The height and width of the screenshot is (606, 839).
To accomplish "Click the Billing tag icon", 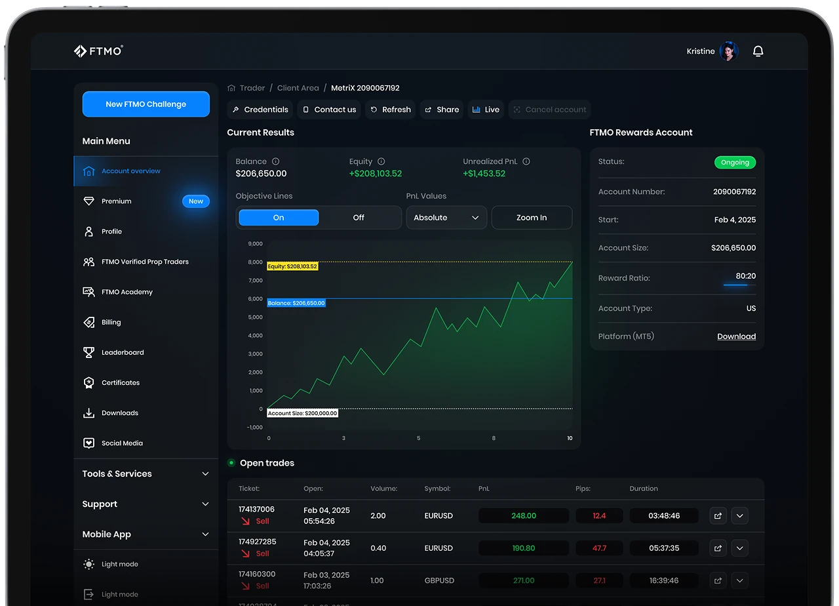I will pyautogui.click(x=89, y=323).
